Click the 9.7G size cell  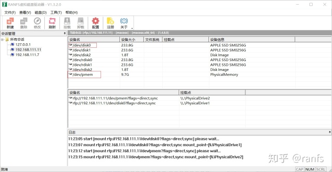tap(125, 75)
